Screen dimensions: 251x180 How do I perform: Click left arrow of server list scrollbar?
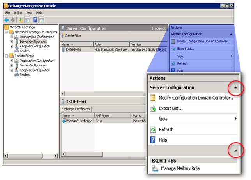click(x=63, y=94)
